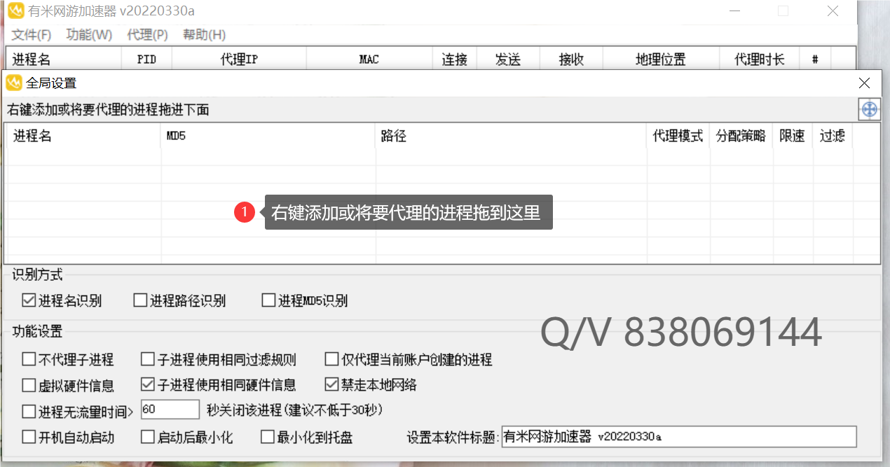
Task: Click the no-traffic timeout seconds field
Action: 170,410
